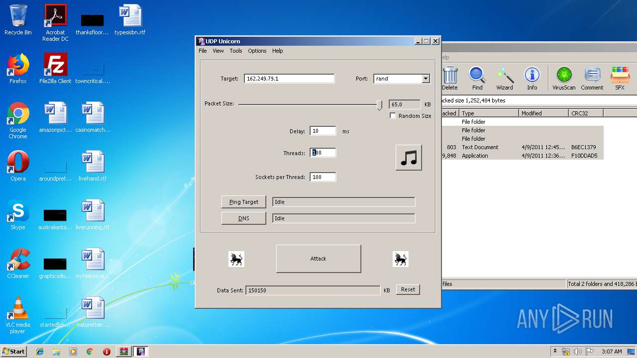Select the Firefox desktop shortcut

click(18, 69)
